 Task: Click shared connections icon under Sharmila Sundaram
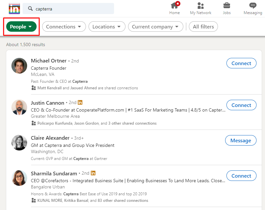tap(34, 201)
